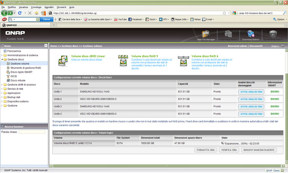Click the Disconnetti link
Viewport: 288px width, 173px height.
tap(256, 46)
